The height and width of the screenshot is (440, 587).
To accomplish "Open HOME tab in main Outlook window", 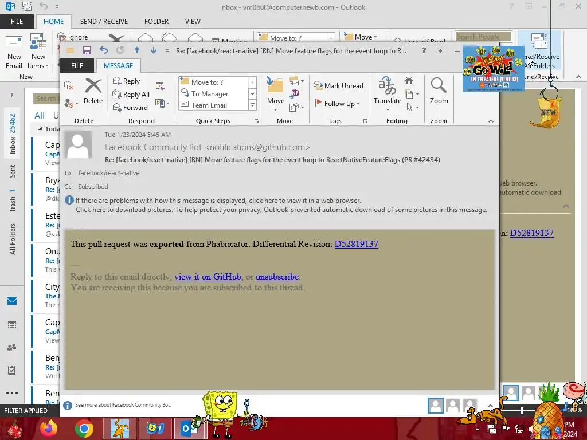I will click(53, 21).
